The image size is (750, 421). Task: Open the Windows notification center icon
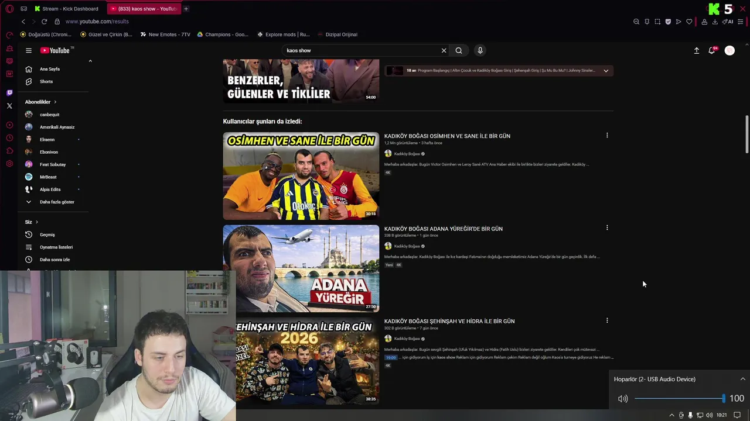pyautogui.click(x=737, y=415)
